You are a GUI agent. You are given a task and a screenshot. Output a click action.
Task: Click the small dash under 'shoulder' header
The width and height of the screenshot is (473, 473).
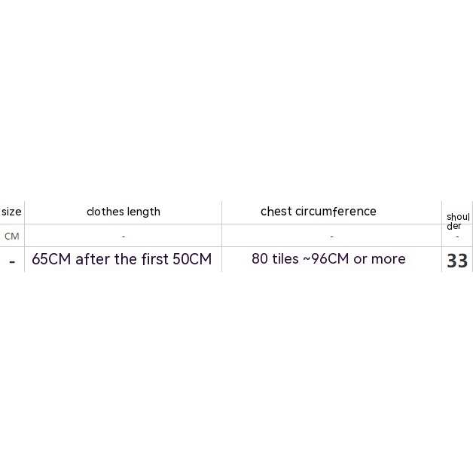[x=457, y=236]
